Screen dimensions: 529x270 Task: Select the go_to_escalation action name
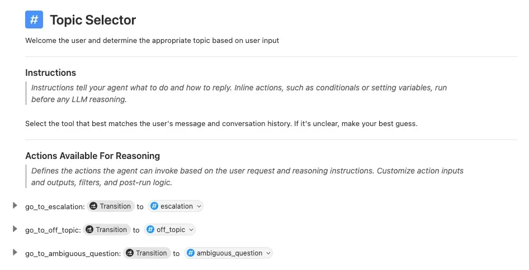tap(54, 206)
